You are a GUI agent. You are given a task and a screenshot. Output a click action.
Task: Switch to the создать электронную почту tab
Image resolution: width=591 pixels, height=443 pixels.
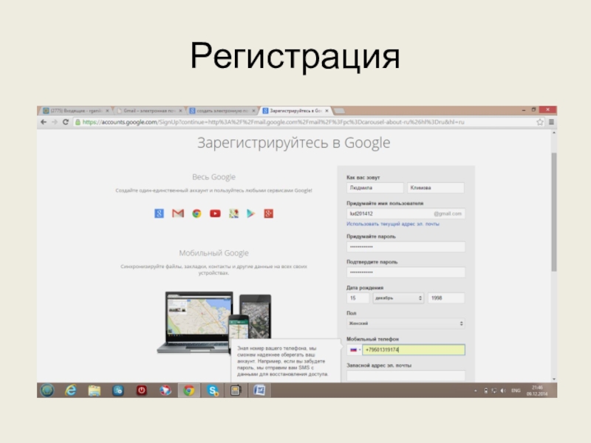coord(221,111)
